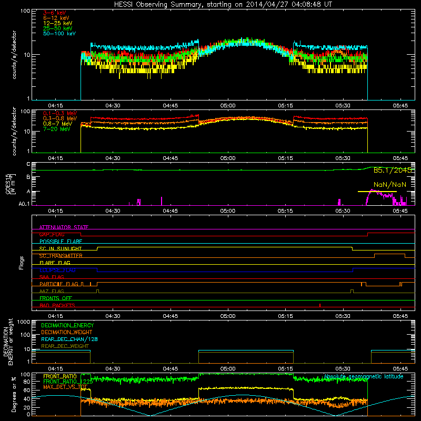Choose the FLARE_FLAG label
Viewport: 421px width, 421px height.
pyautogui.click(x=55, y=263)
